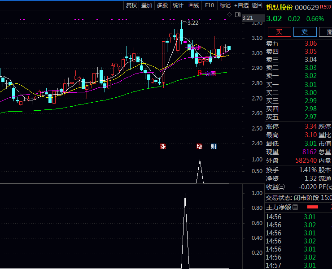Select the 画线 drawing tool
This screenshot has width=332, height=269.
pos(194,5)
